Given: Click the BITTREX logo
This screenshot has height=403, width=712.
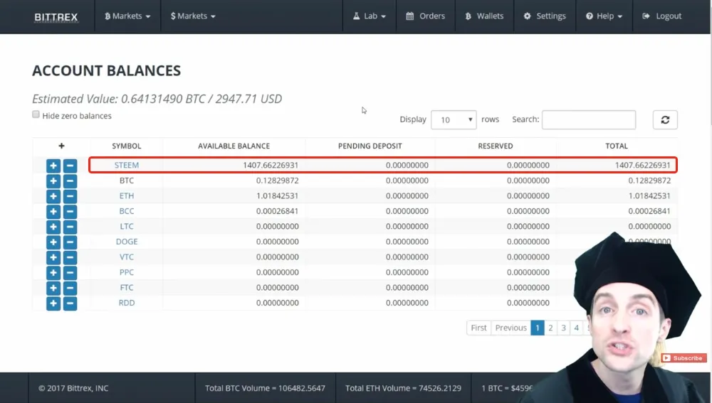Looking at the screenshot, I should click(56, 17).
